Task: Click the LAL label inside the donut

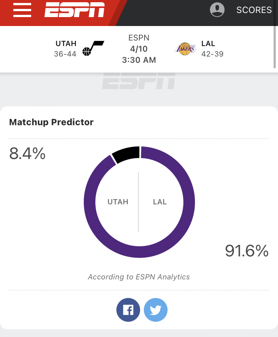Action: [x=160, y=202]
